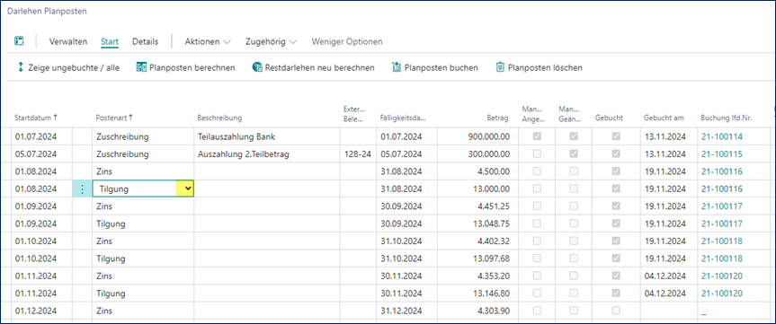Toggle Gebucht checkbox in the 4.303,90 row

click(616, 311)
